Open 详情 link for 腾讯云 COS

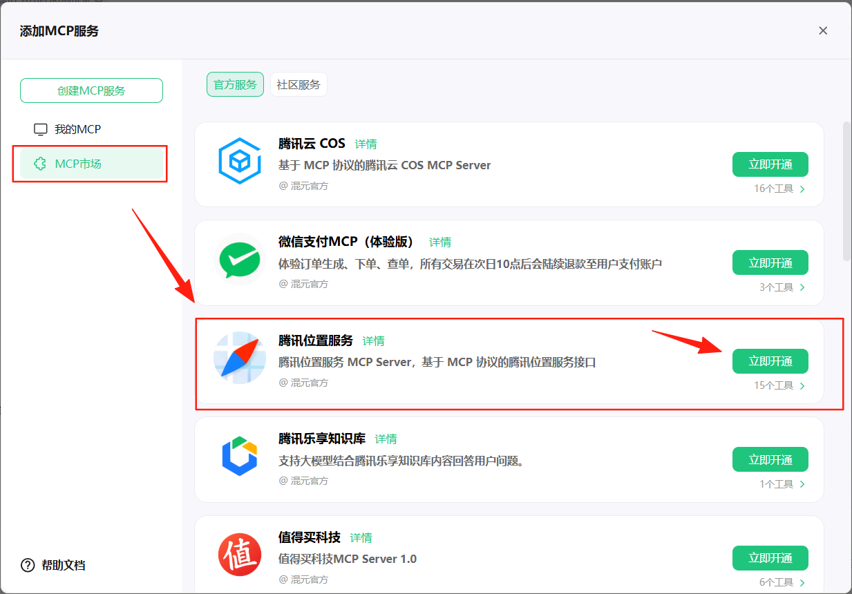pyautogui.click(x=366, y=144)
